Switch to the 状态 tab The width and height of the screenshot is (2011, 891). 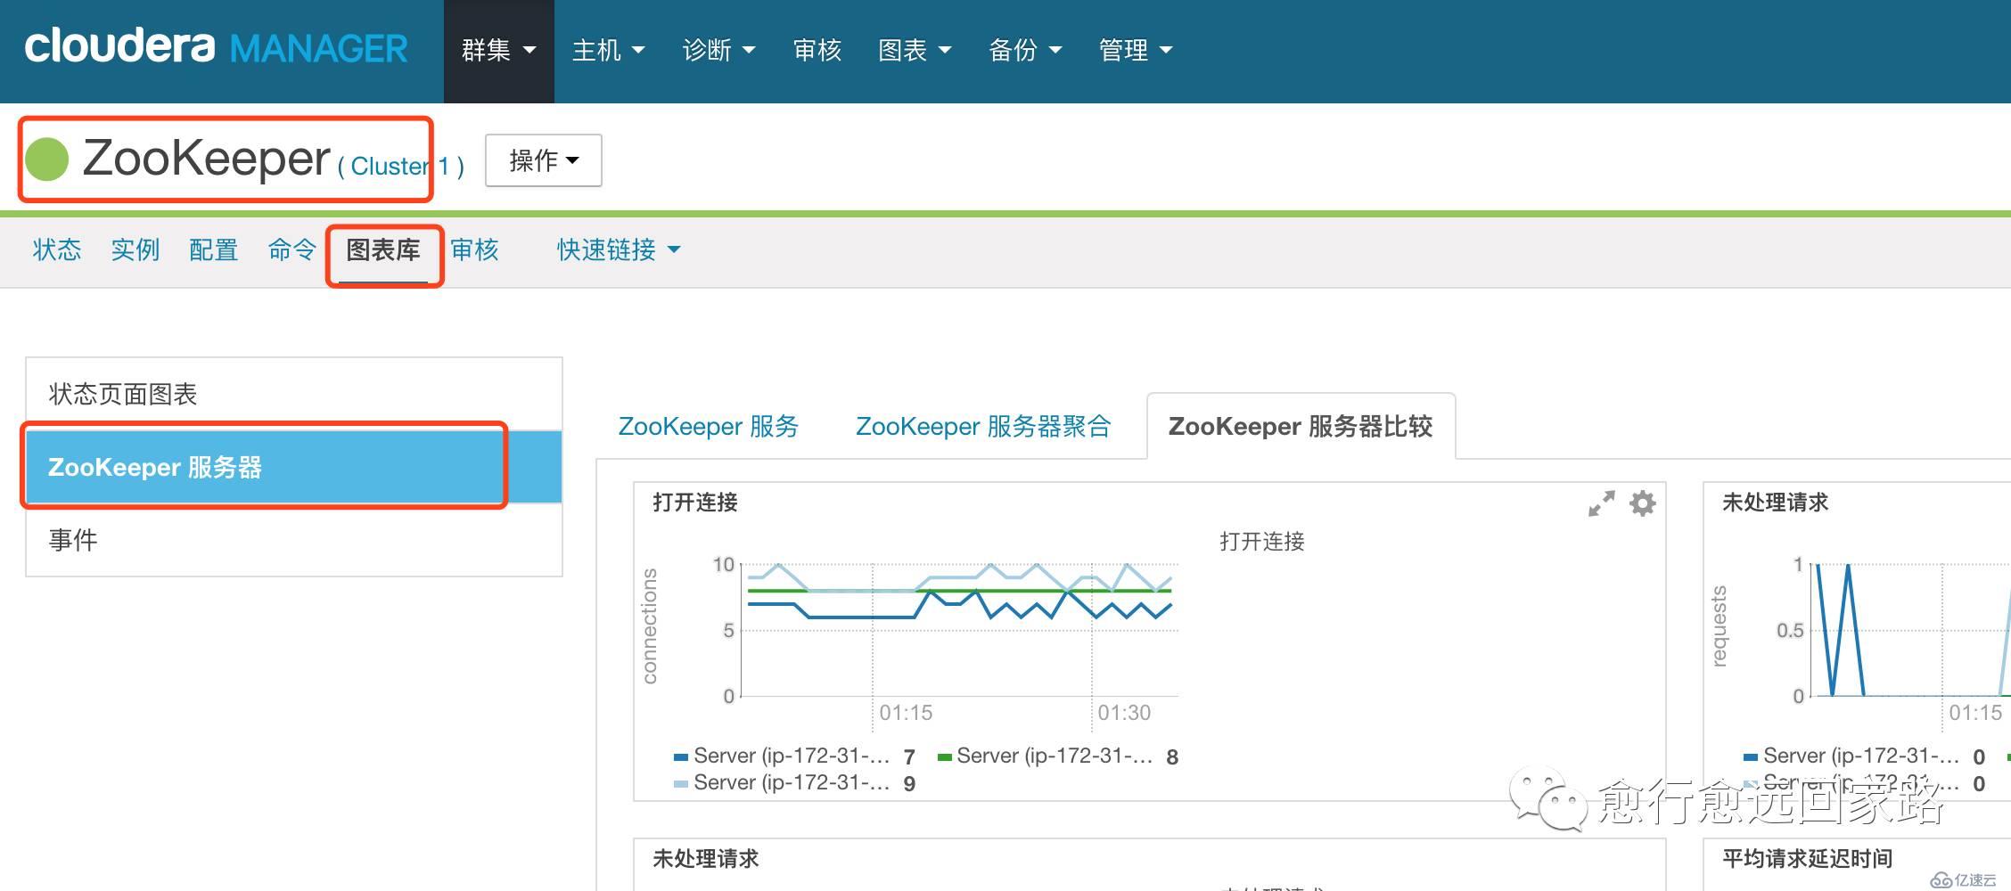coord(57,249)
